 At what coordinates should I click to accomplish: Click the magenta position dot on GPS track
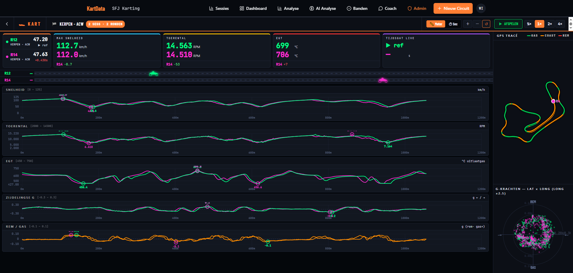coord(553,101)
